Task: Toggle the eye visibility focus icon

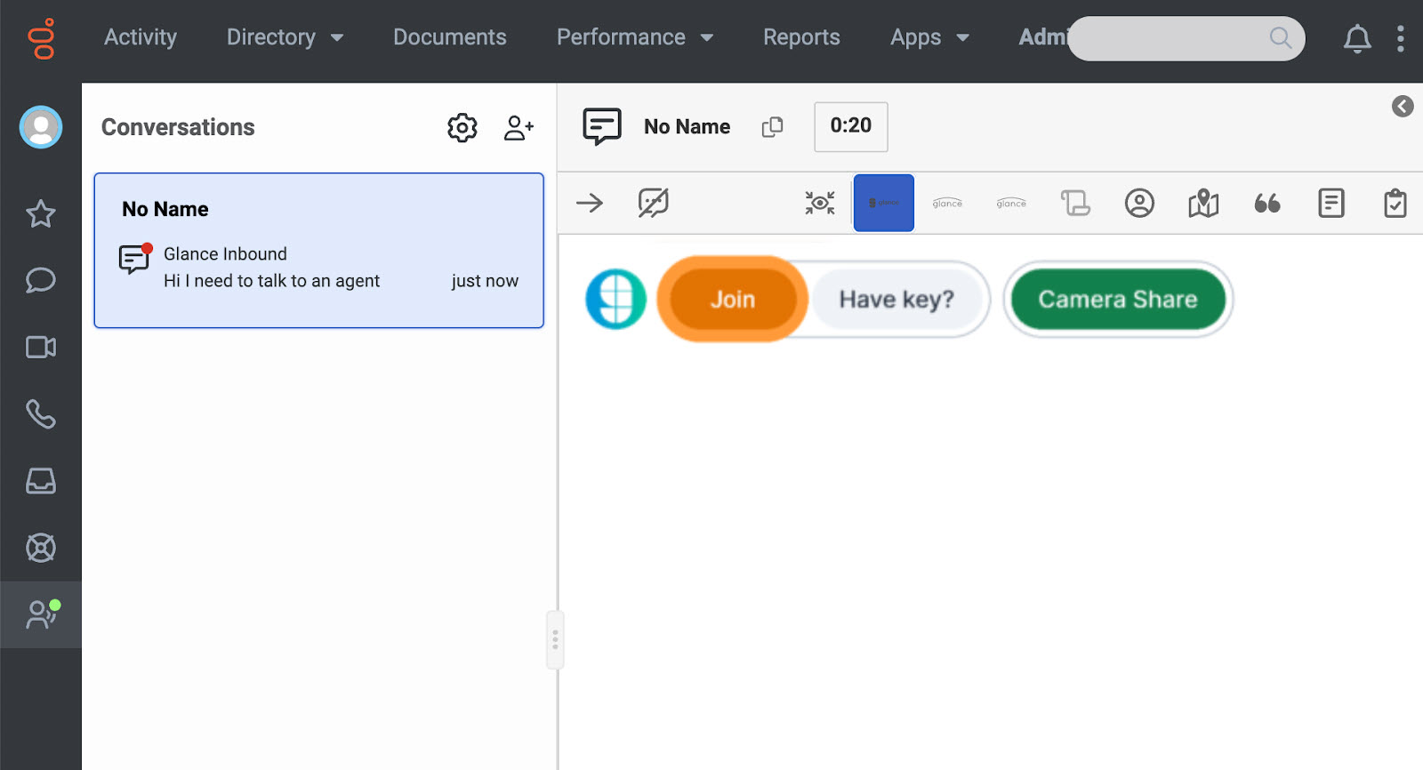Action: (819, 204)
